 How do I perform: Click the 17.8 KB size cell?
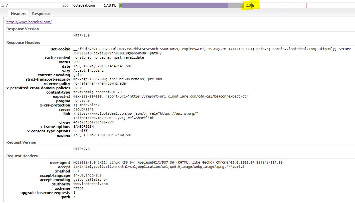click(x=110, y=5)
